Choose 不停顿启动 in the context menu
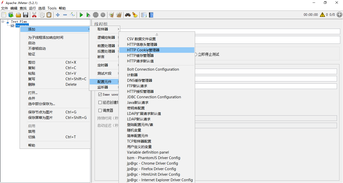This screenshot has width=343, height=183. [55, 49]
